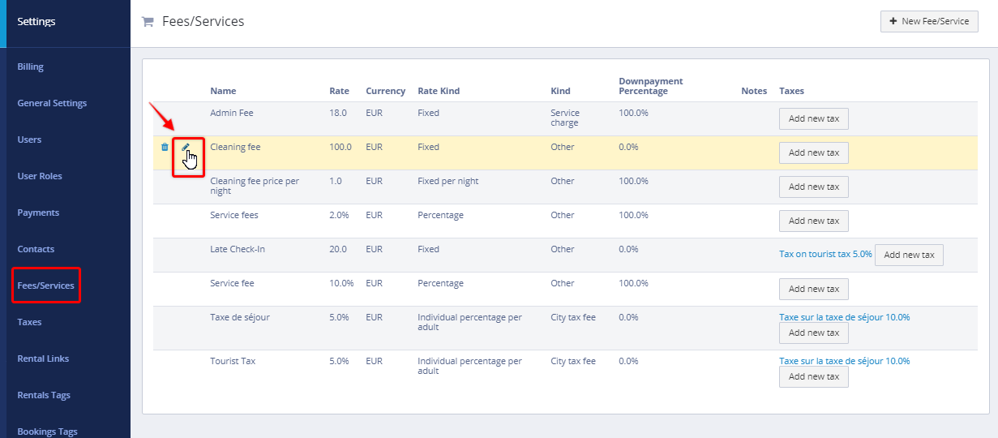Go to General Settings in sidebar
Screen dimensions: 998x438
tap(52, 103)
